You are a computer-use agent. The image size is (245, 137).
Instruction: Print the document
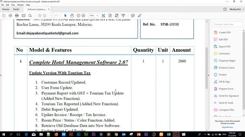[17, 16]
